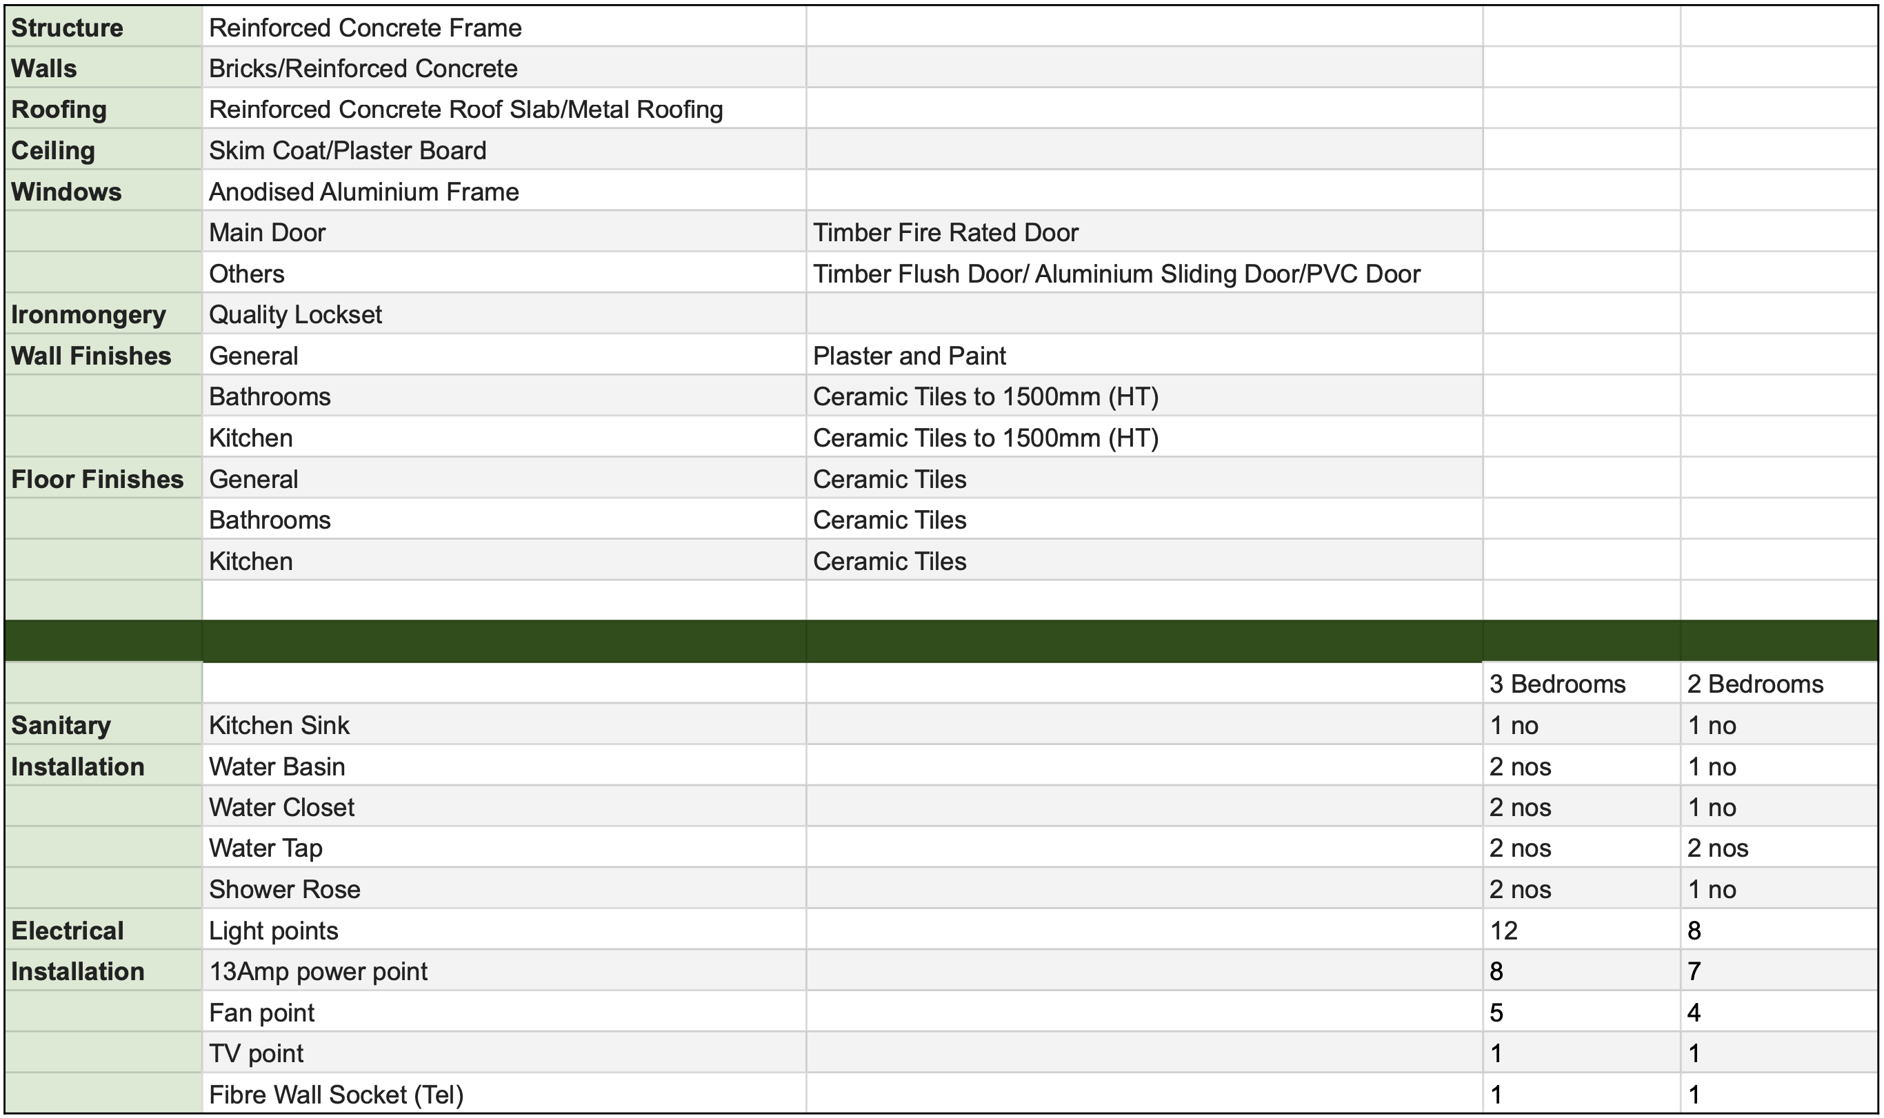Select the 3 Bedrooms column header
Viewport: 1884px width, 1118px height.
[1557, 684]
